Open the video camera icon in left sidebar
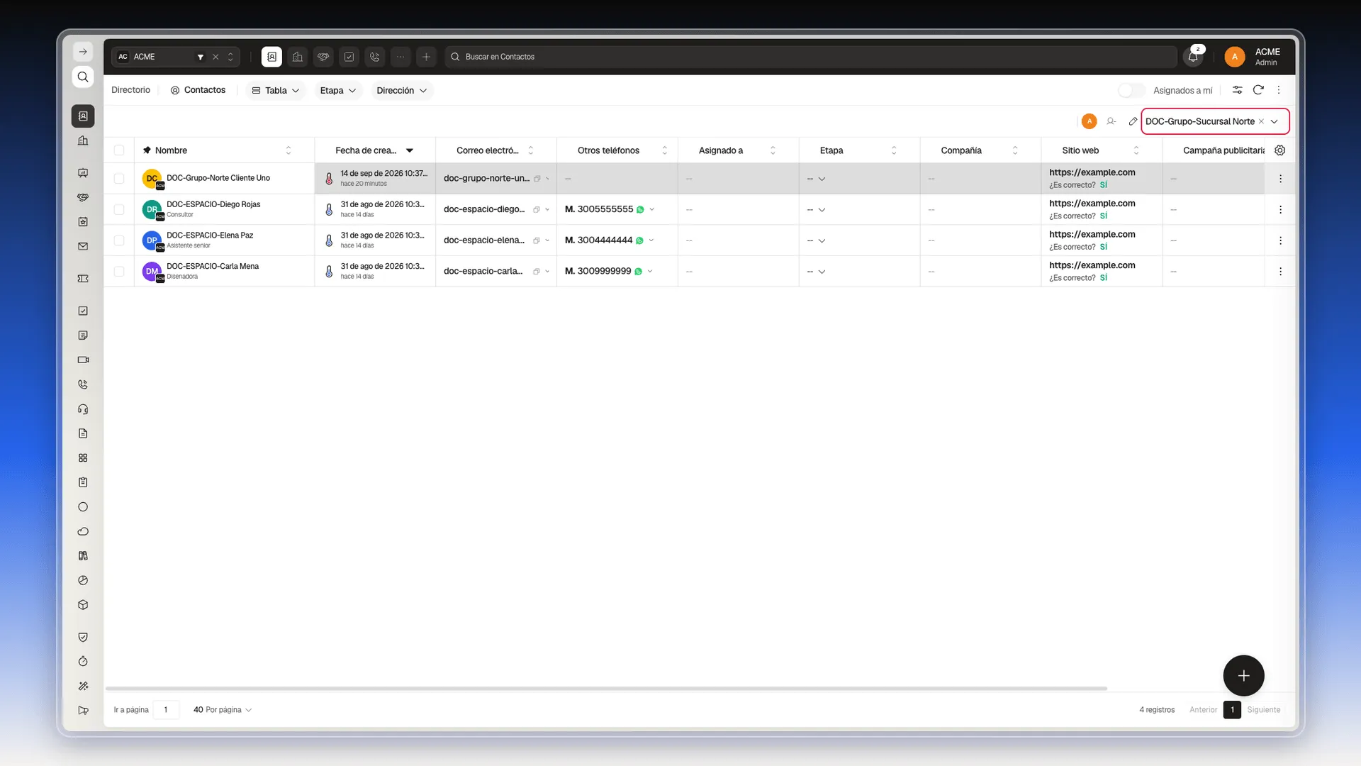This screenshot has height=766, width=1361. [83, 360]
